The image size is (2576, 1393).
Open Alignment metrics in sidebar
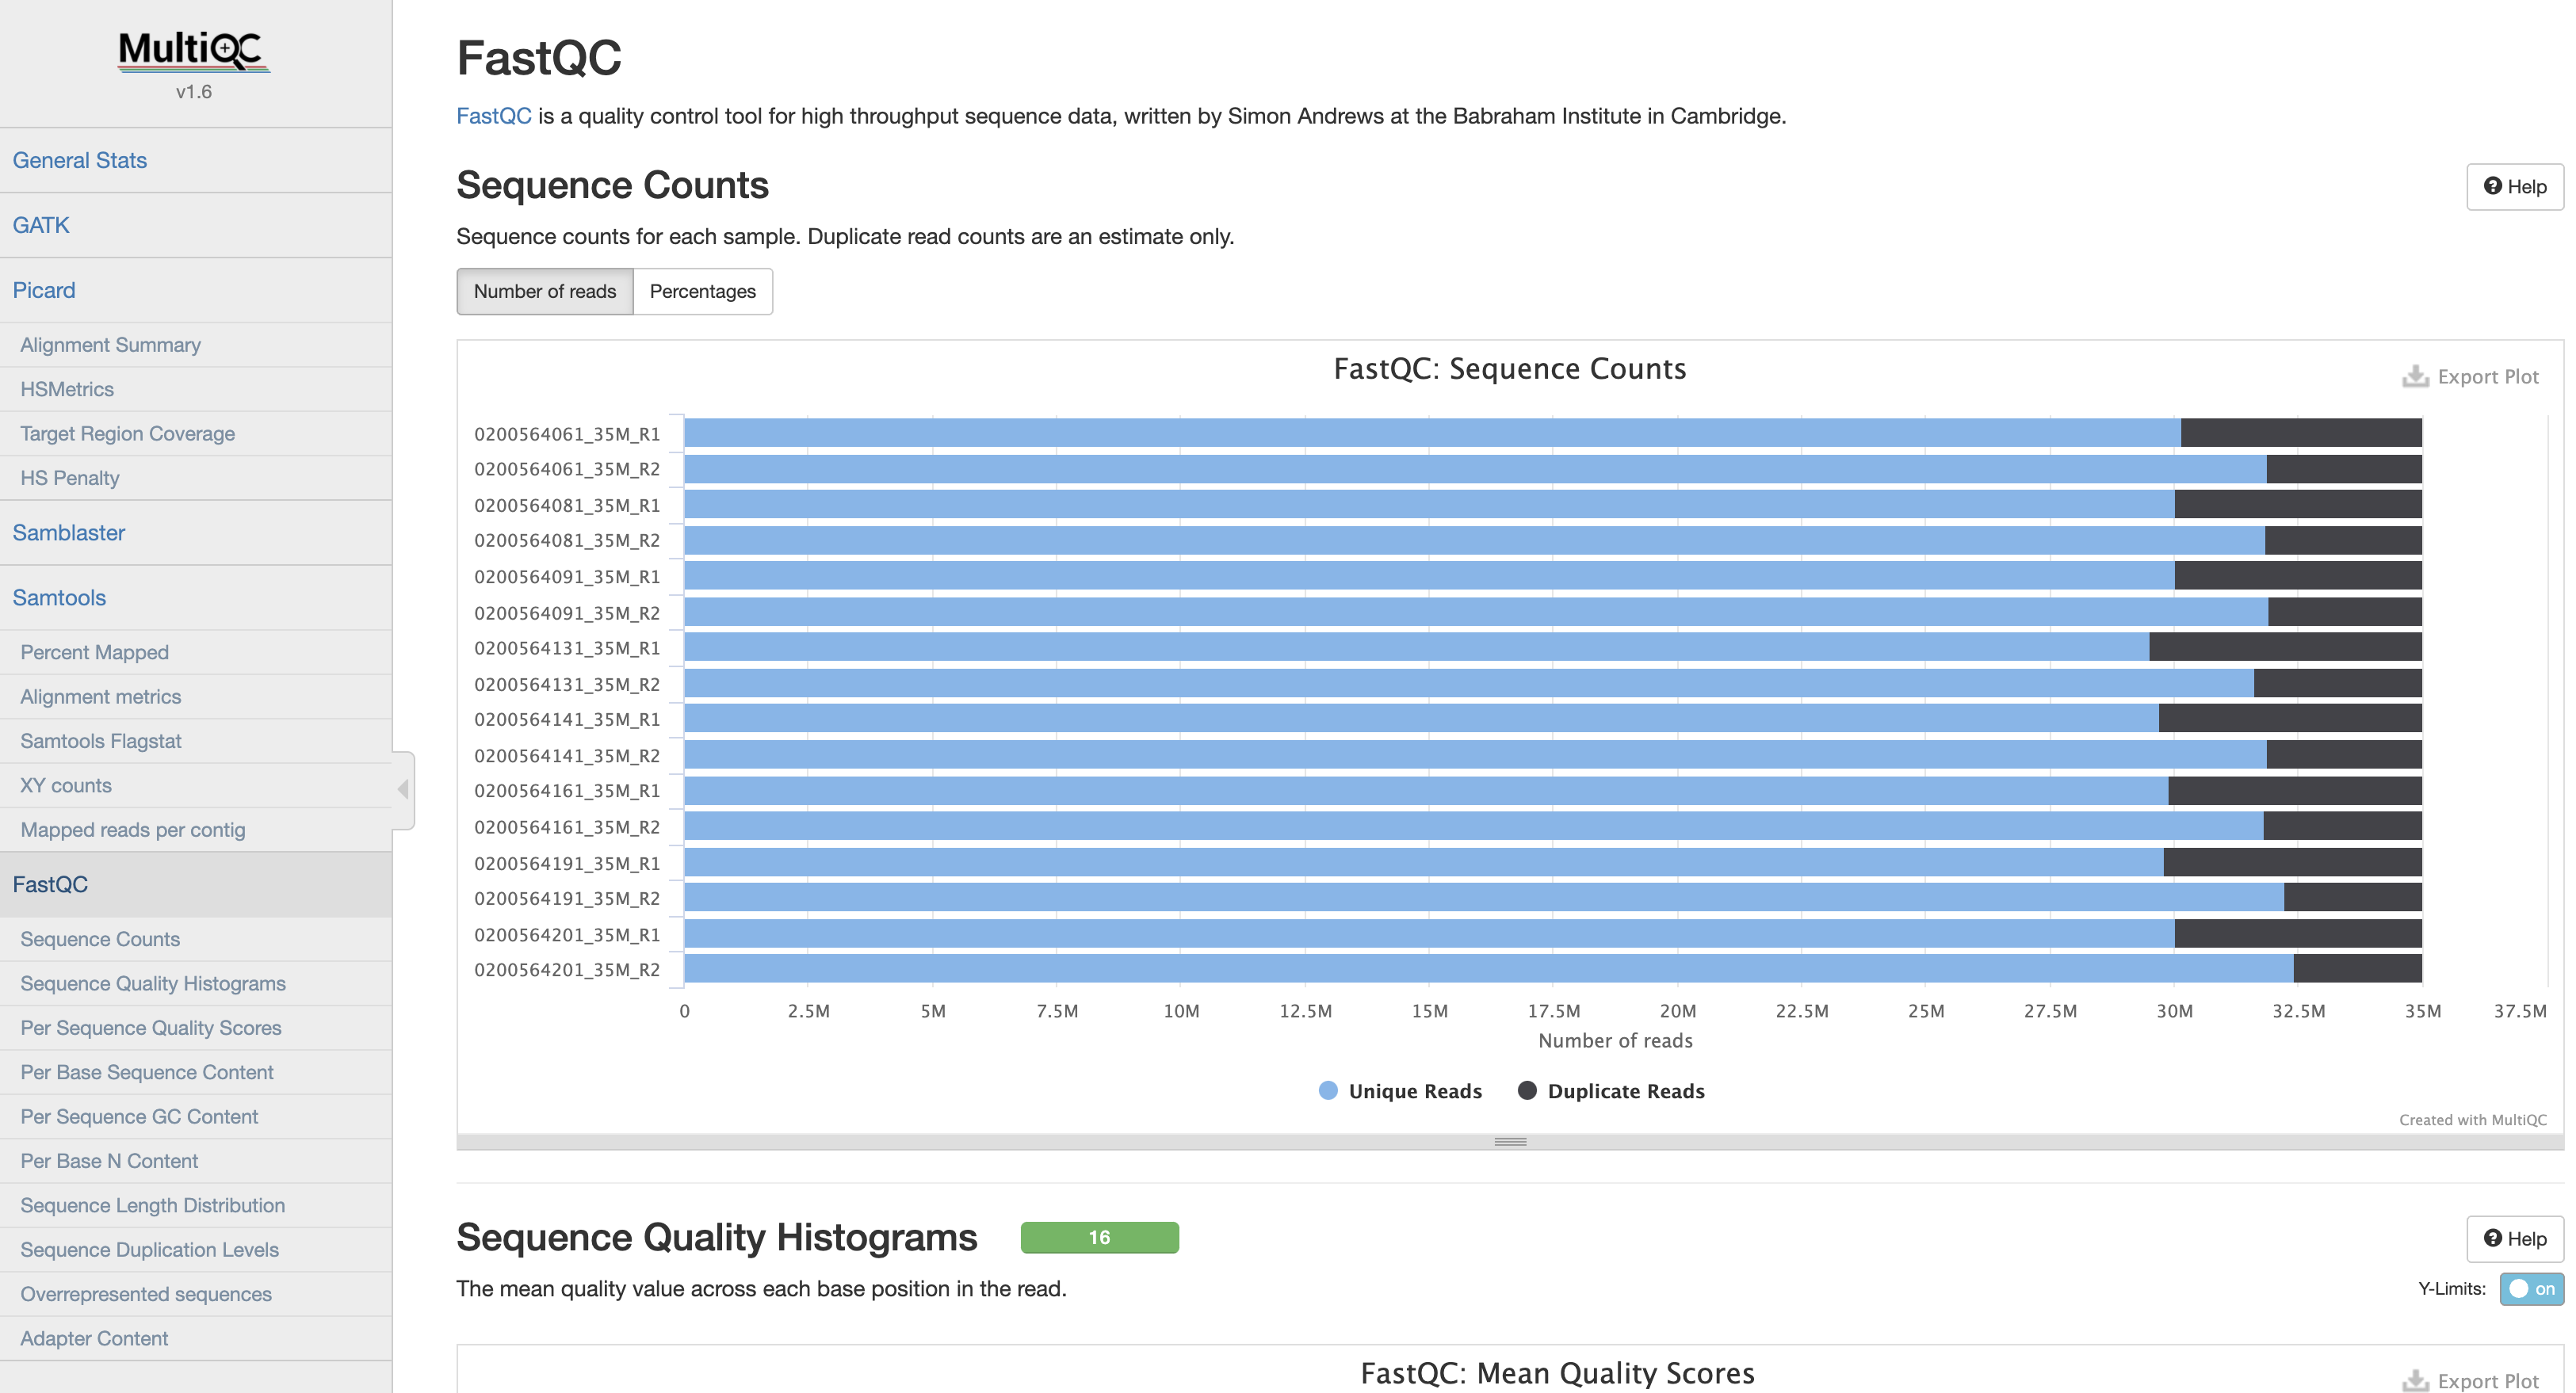196,697
